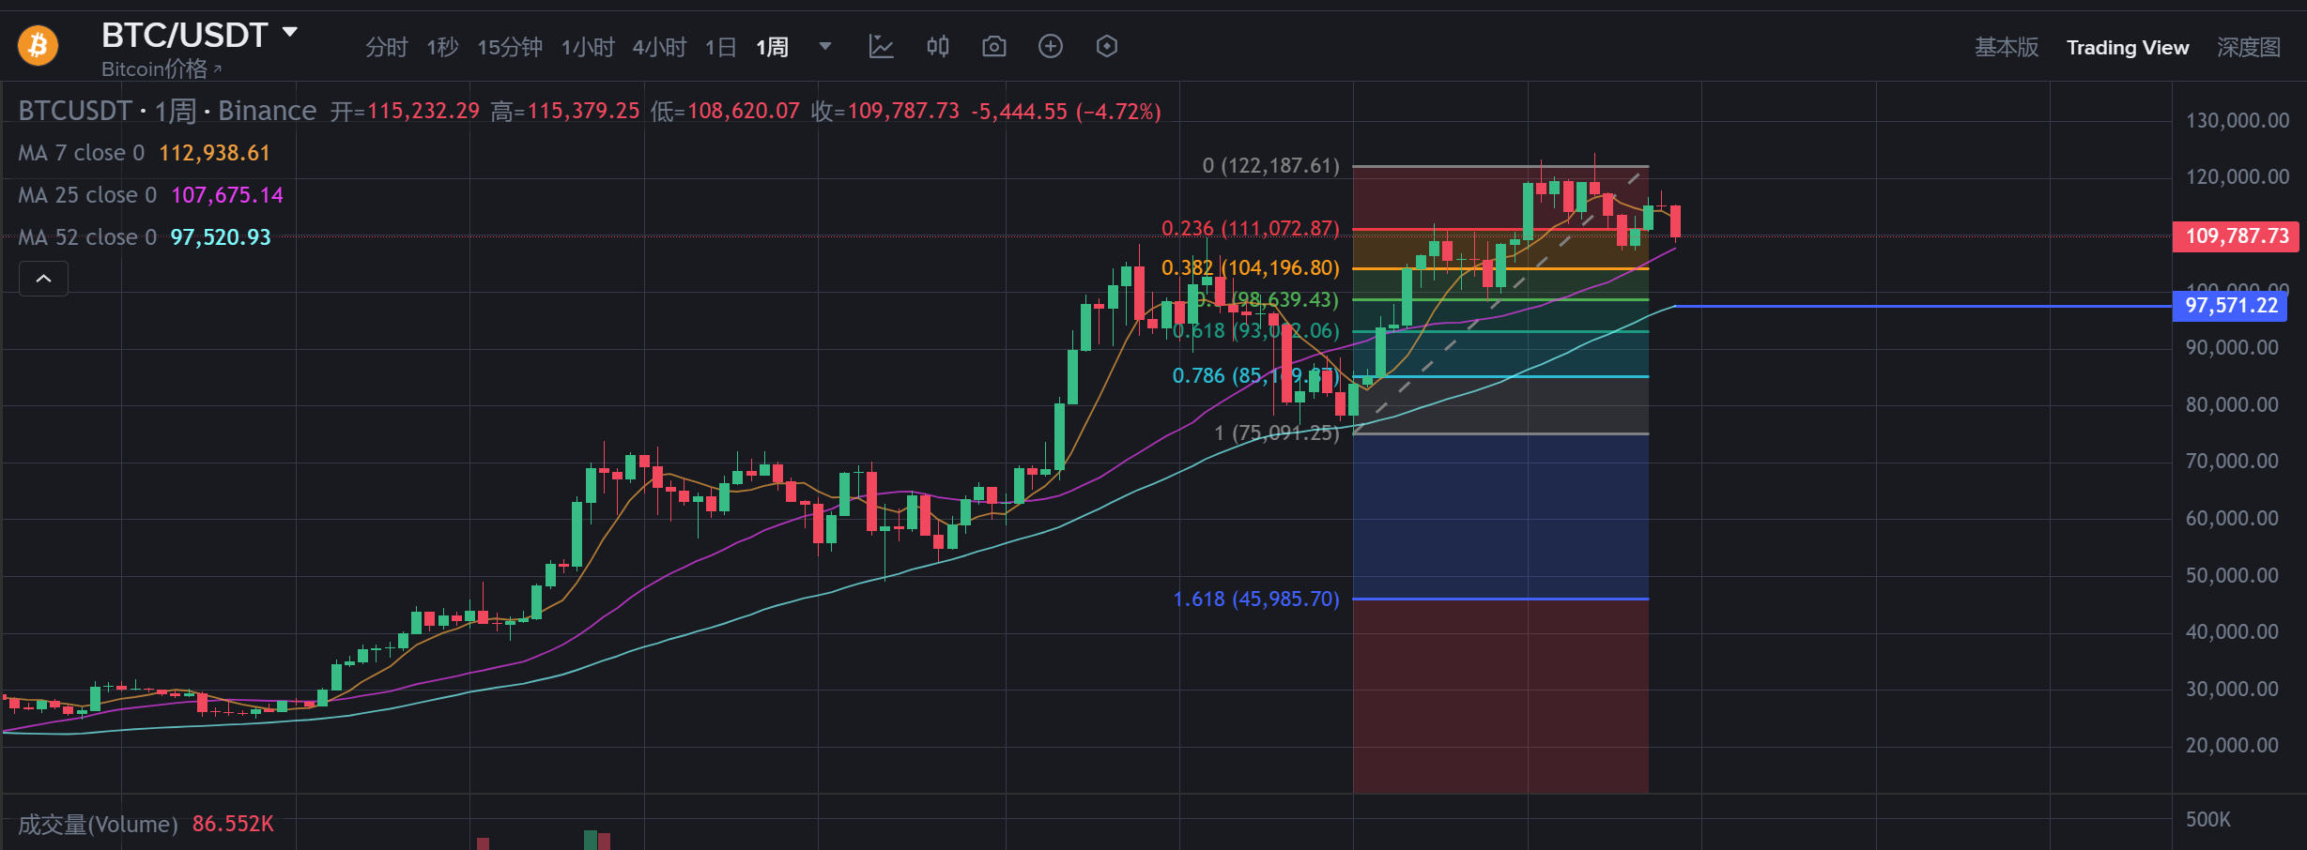Open the Bitcoin价格 link
This screenshot has height=850, width=2307.
pos(161,68)
